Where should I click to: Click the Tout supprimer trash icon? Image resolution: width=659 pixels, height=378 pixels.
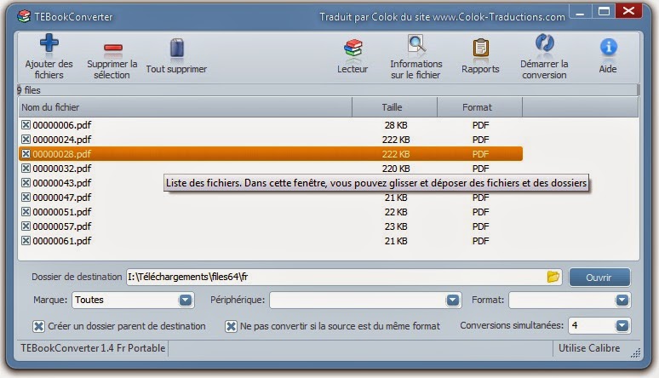coord(176,48)
